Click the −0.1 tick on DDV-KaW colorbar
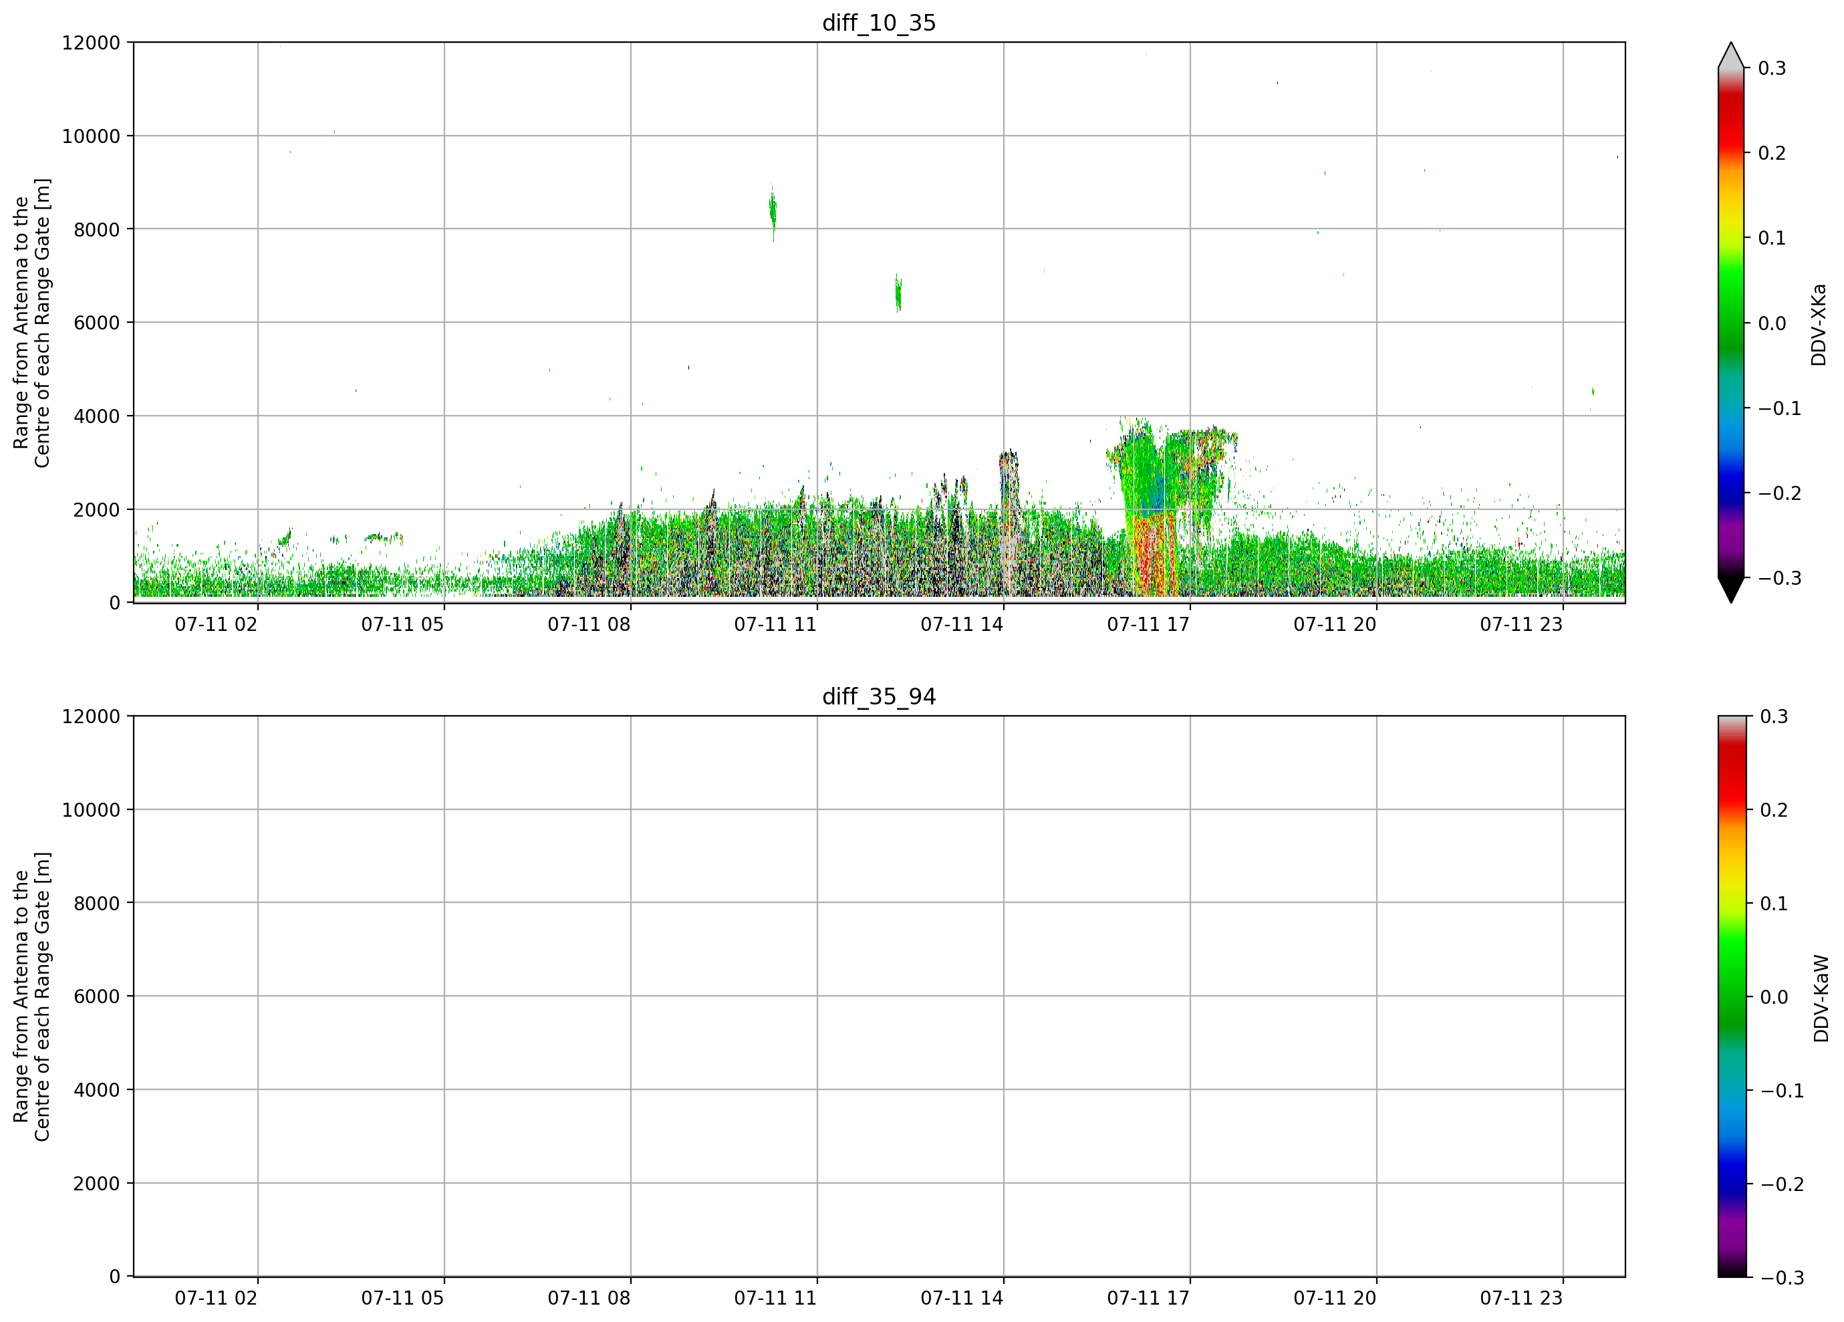This screenshot has height=1322, width=1844. 1781,1091
